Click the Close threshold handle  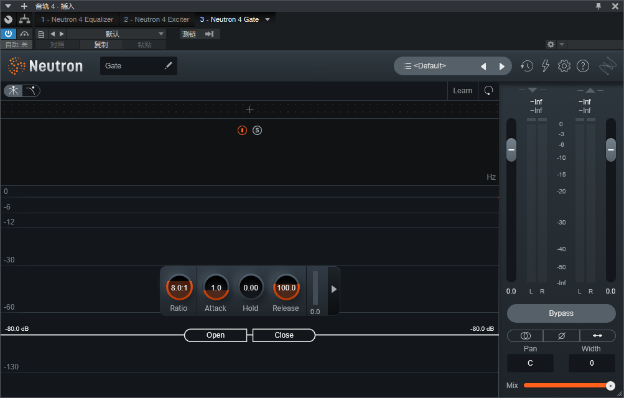tap(284, 335)
